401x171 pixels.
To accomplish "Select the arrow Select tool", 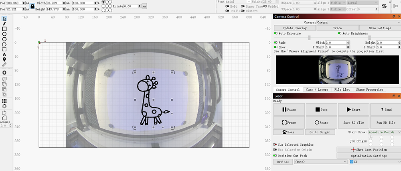I will (x=4, y=19).
